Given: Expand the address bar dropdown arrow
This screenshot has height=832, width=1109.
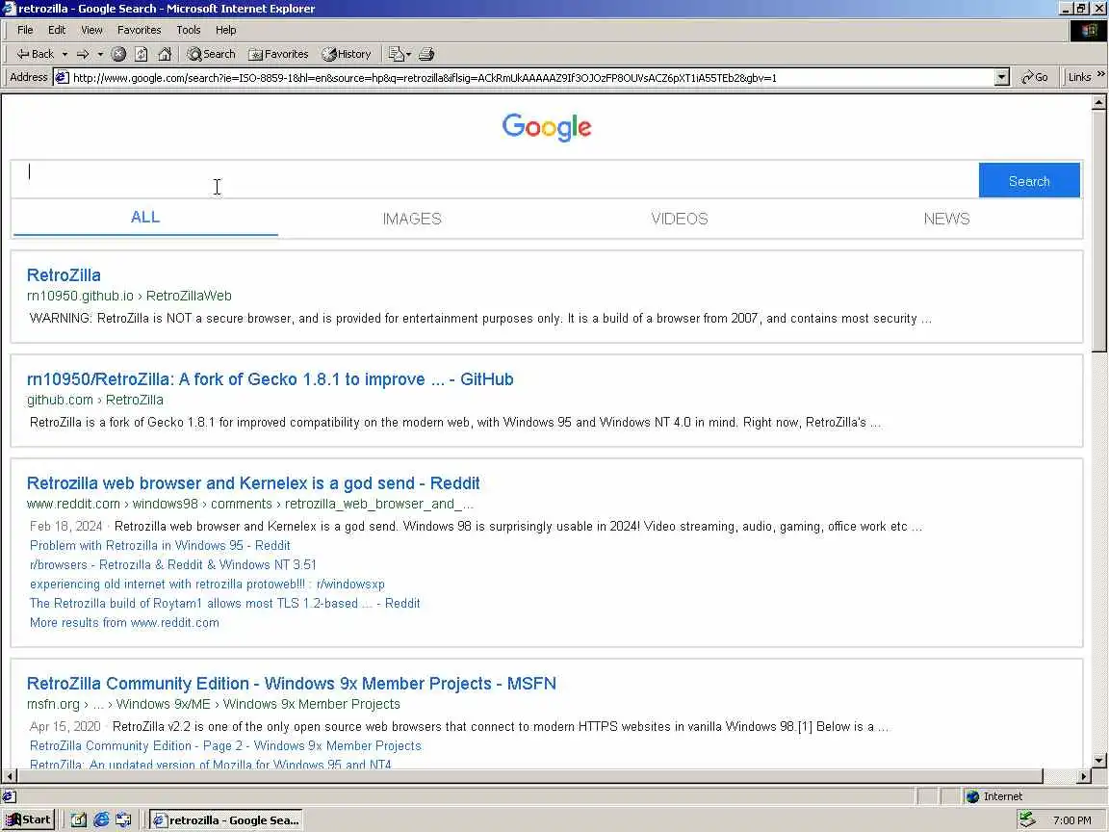Looking at the screenshot, I should click(1001, 78).
